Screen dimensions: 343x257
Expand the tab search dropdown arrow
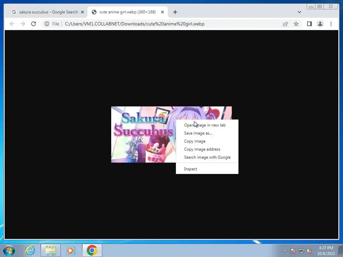point(299,12)
